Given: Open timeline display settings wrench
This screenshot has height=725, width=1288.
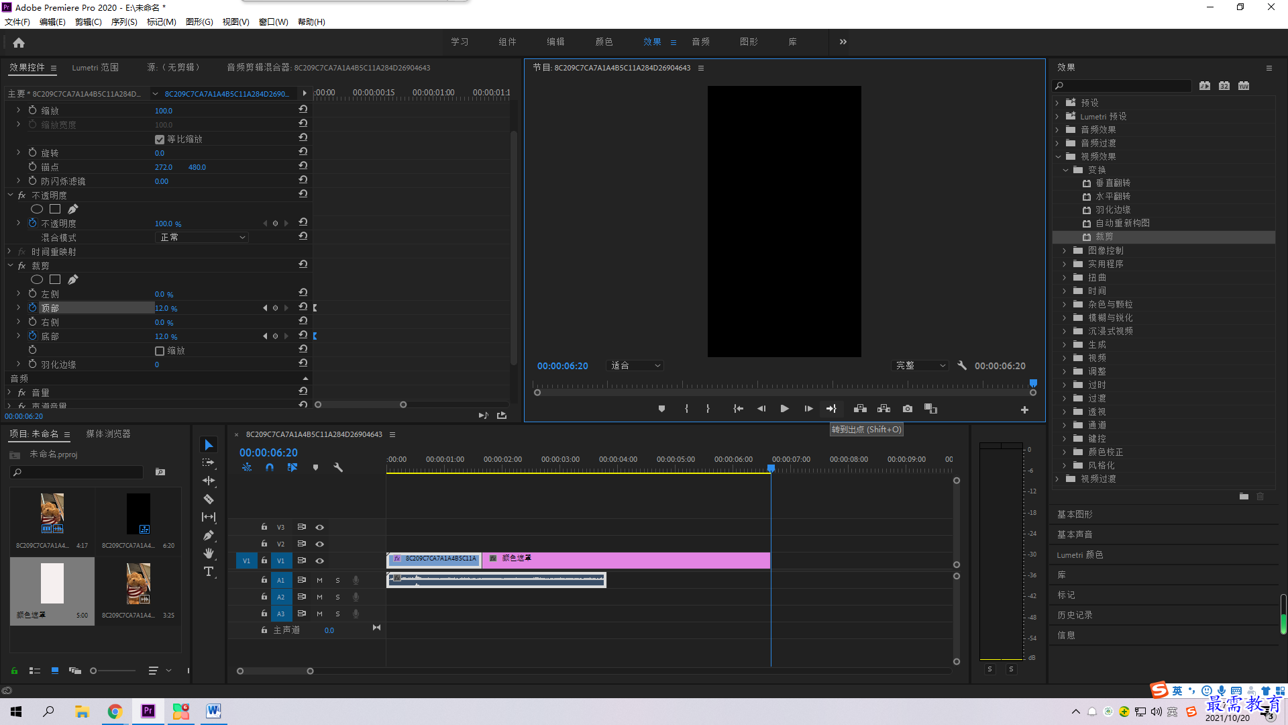Looking at the screenshot, I should (x=338, y=467).
